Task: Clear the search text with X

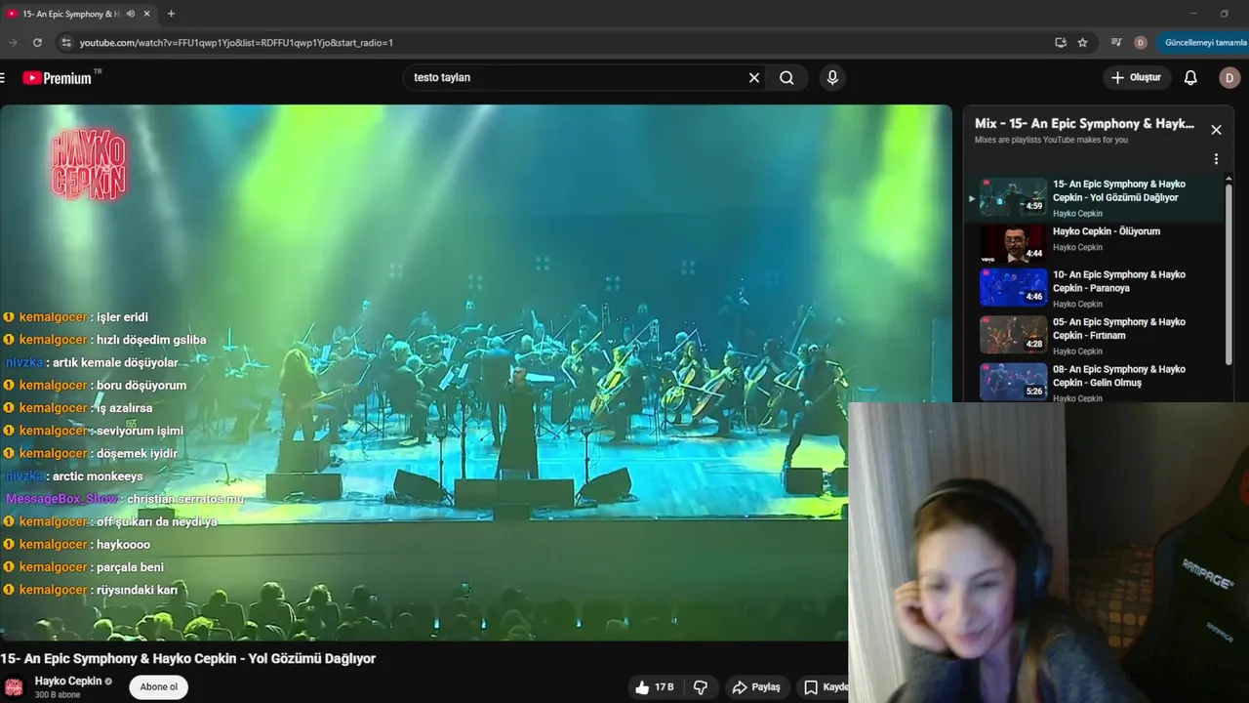Action: [x=753, y=77]
